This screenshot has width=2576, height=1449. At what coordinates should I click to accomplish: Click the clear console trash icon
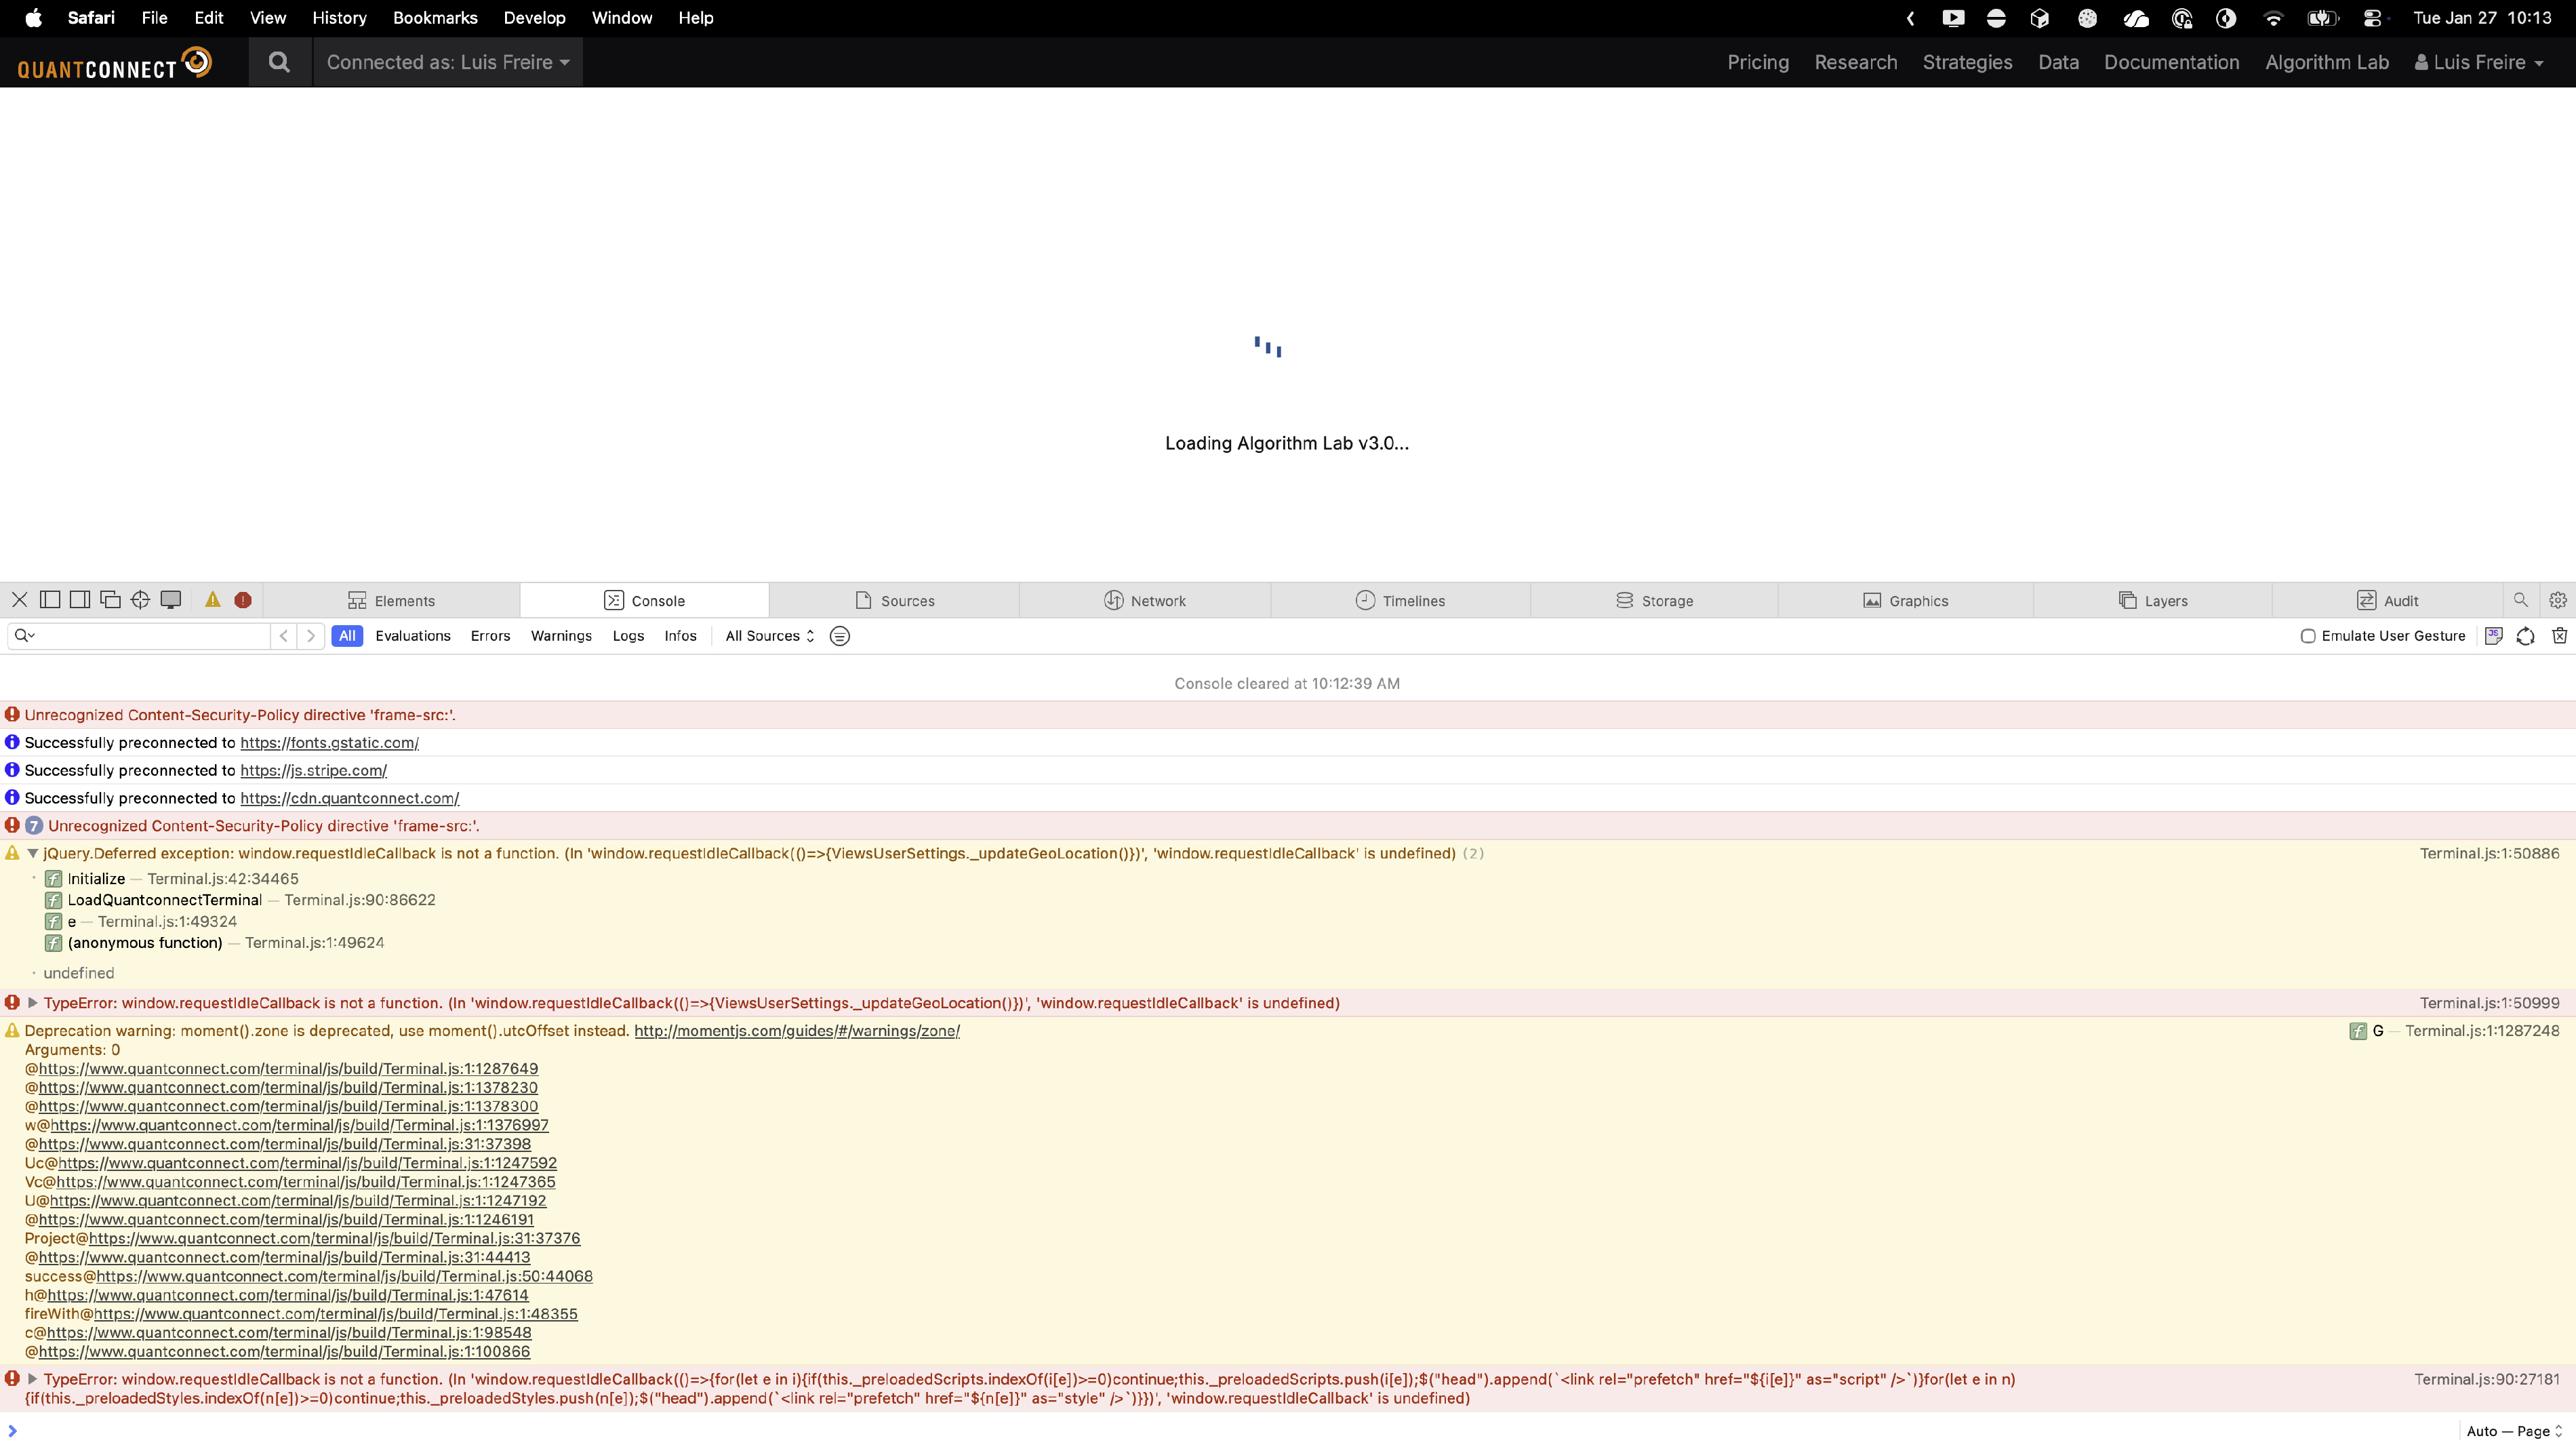tap(2559, 636)
